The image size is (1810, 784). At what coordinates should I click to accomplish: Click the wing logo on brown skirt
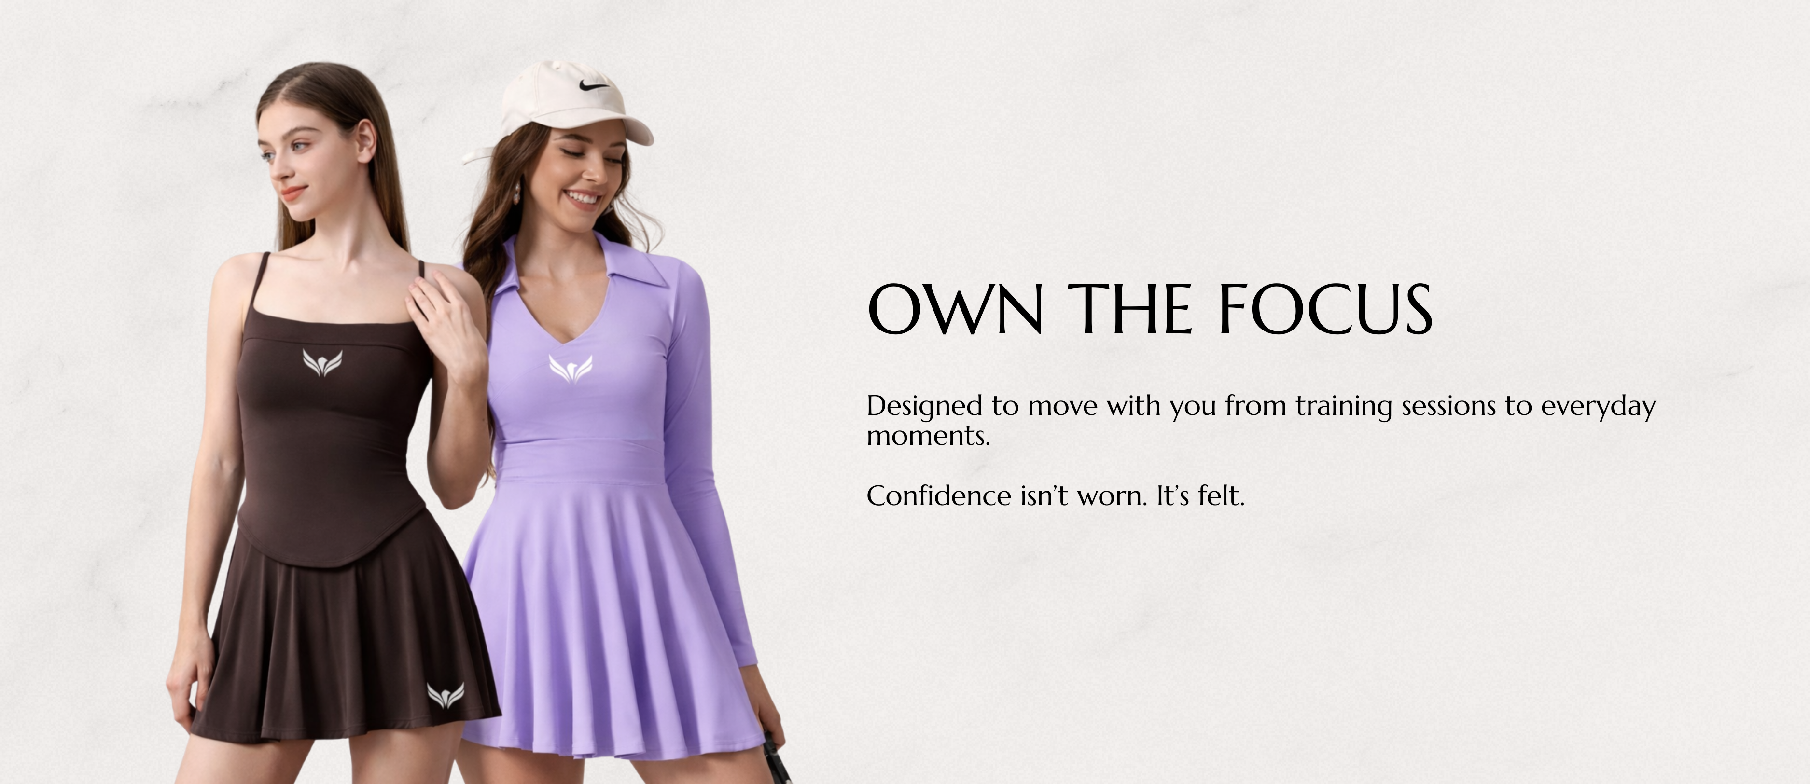pyautogui.click(x=446, y=695)
